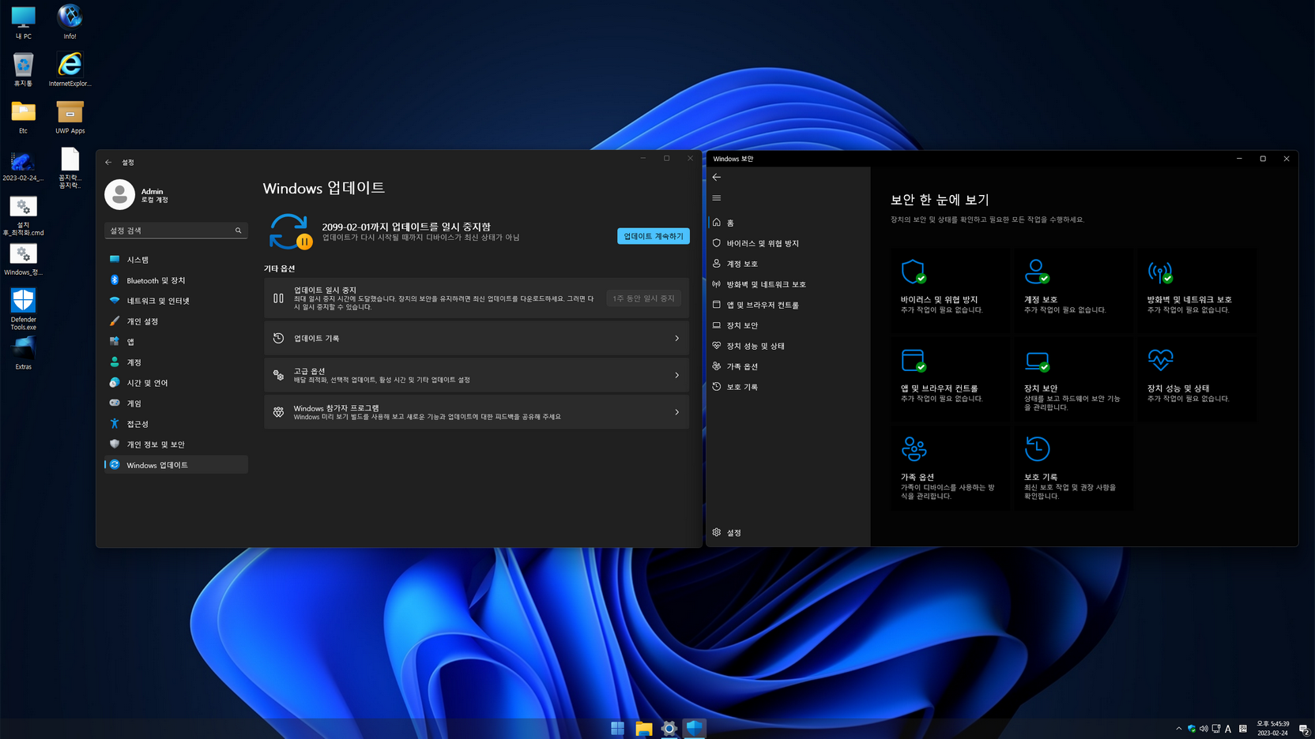Viewport: 1315px width, 739px height.
Task: Open the Defender Tools.exe desktop icon
Action: (x=23, y=309)
